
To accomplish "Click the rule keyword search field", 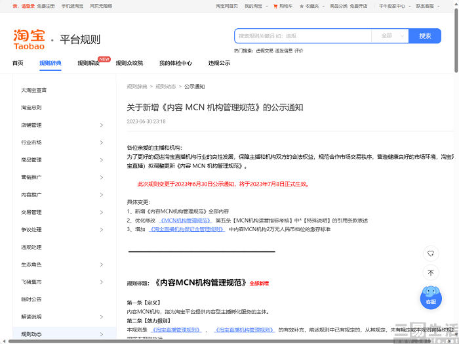I will pos(302,36).
